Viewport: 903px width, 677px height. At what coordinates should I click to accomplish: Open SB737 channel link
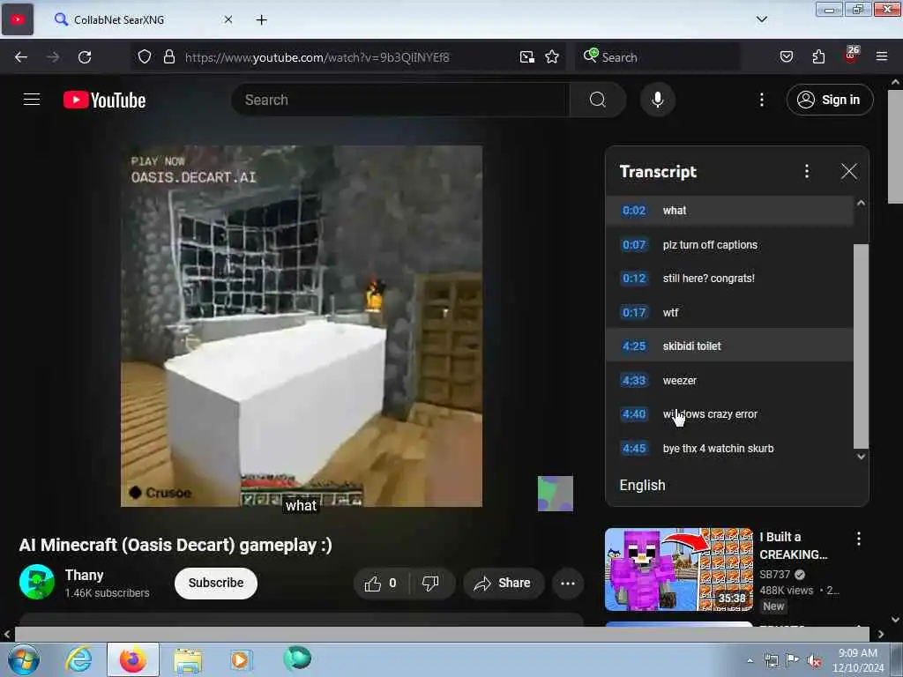tap(774, 575)
